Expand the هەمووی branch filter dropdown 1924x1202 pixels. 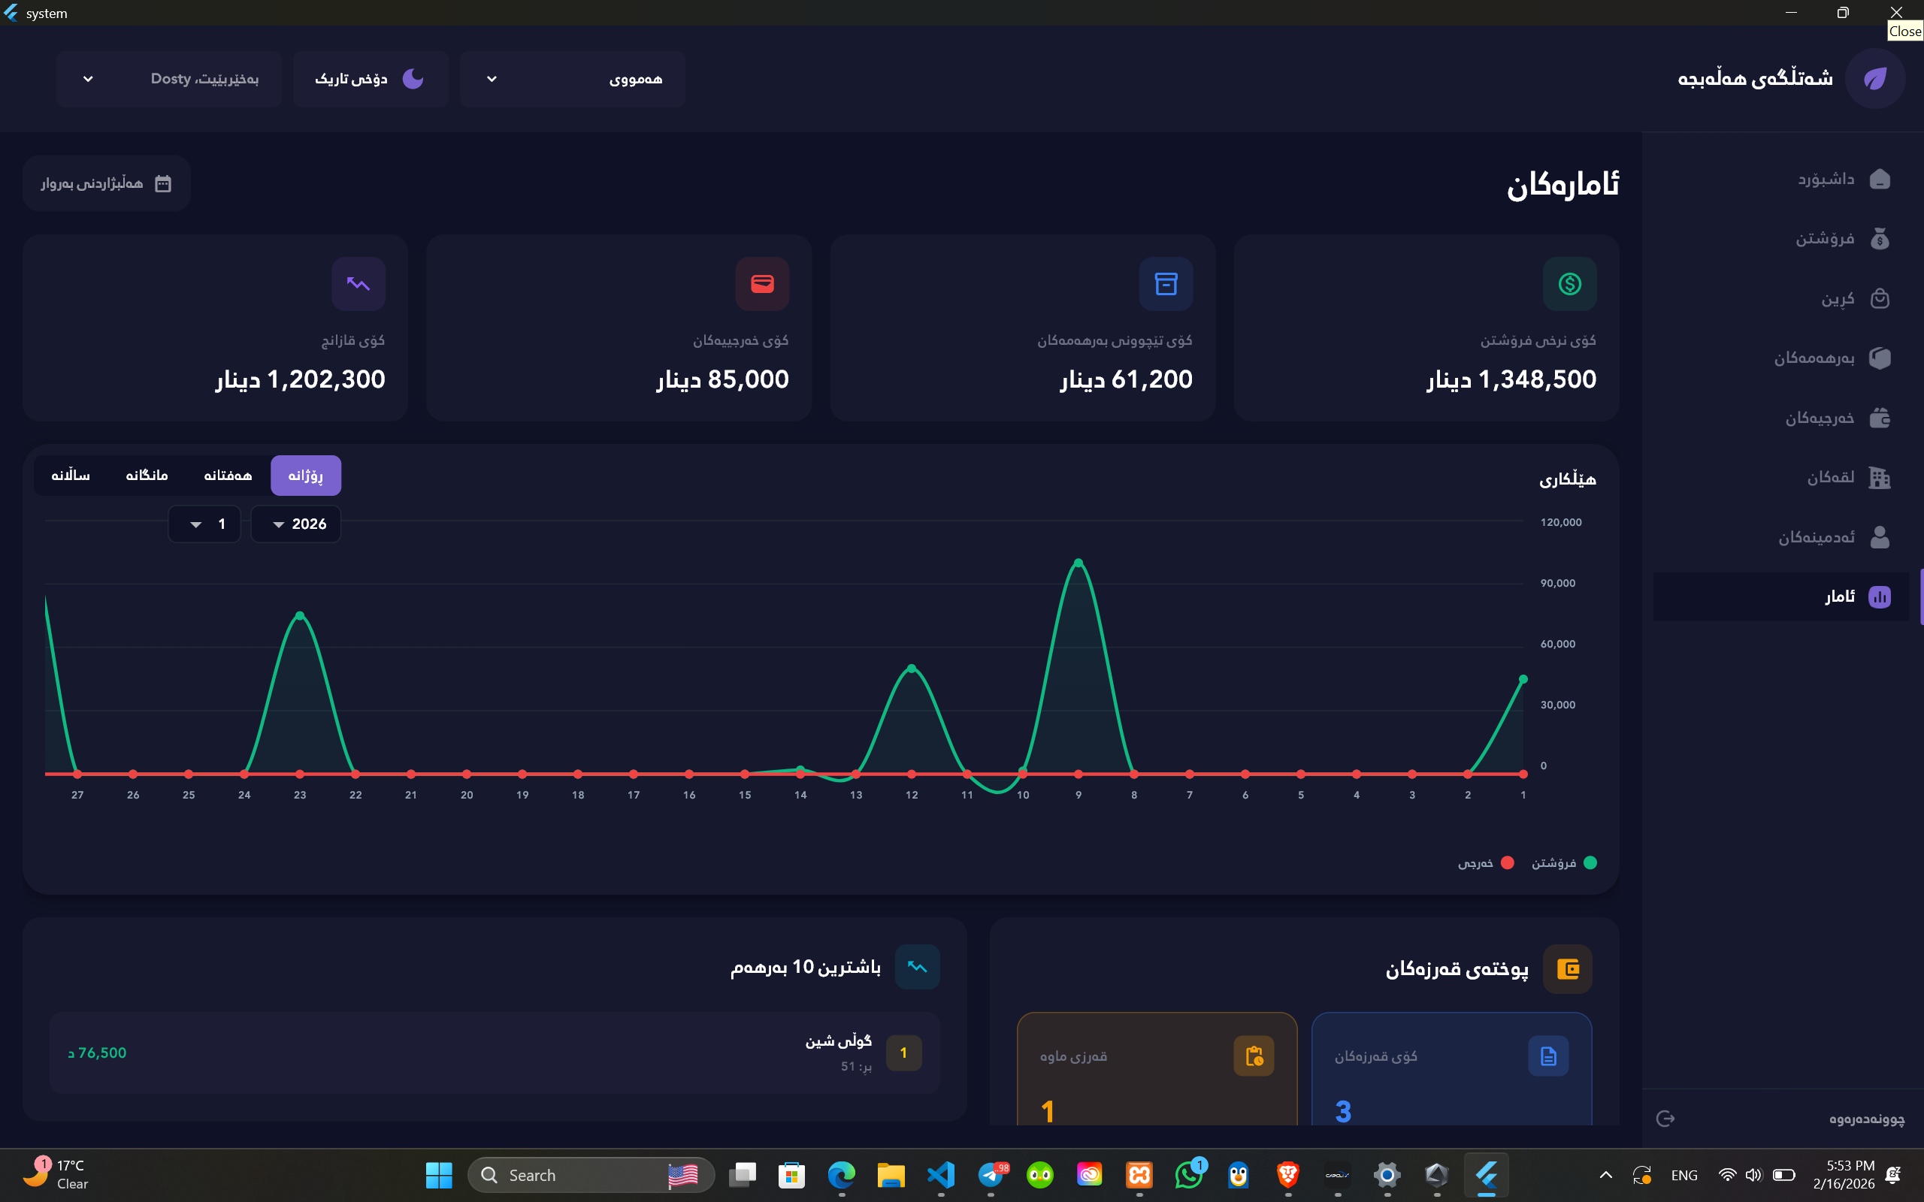tap(573, 79)
